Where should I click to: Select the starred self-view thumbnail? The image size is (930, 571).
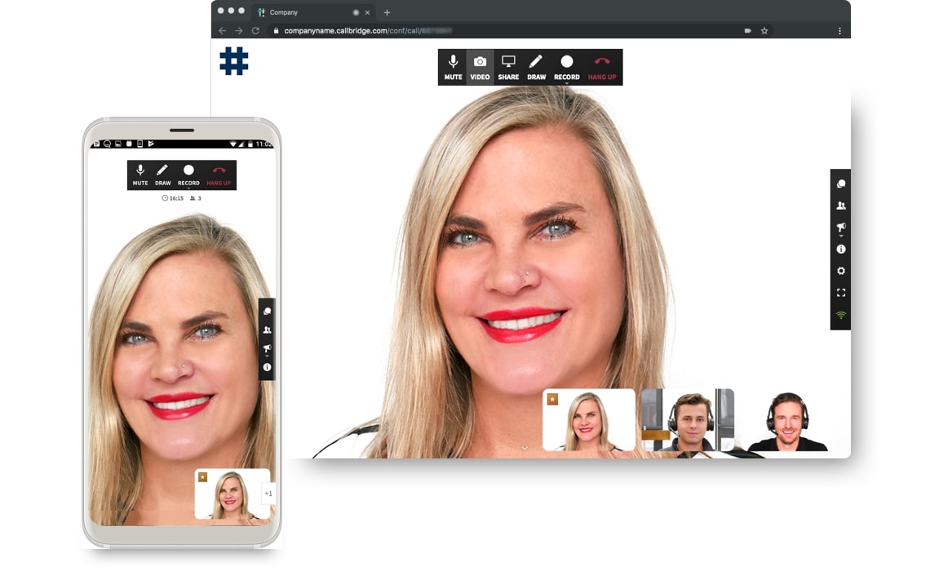[x=588, y=419]
